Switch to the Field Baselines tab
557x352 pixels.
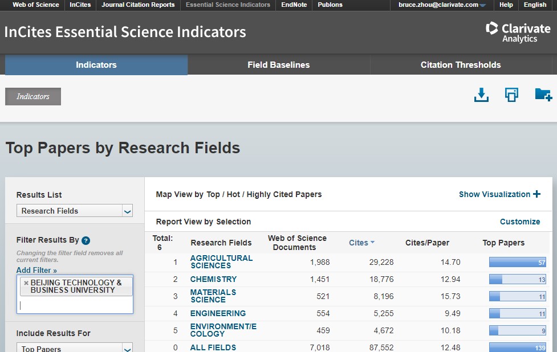click(x=278, y=65)
